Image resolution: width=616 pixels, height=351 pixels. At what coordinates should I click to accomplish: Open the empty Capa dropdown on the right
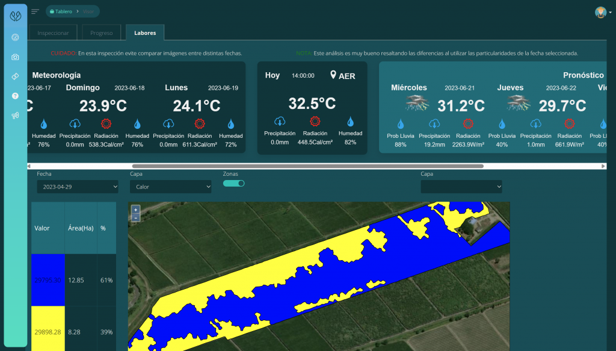[461, 187]
